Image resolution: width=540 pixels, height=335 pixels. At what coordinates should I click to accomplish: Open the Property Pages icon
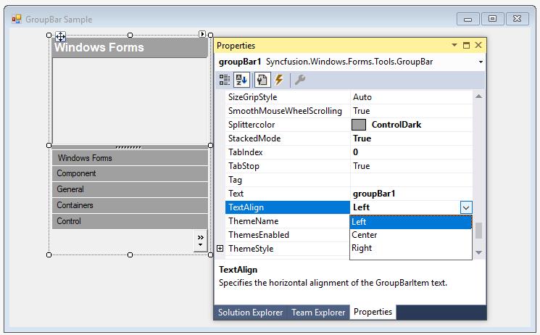262,80
